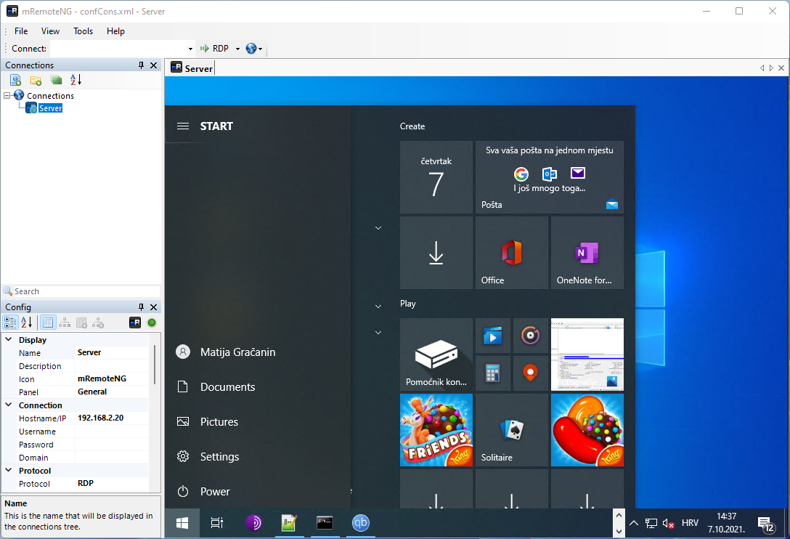Open the Pomoćnik kon... tile
Image resolution: width=790 pixels, height=539 pixels.
pos(436,354)
